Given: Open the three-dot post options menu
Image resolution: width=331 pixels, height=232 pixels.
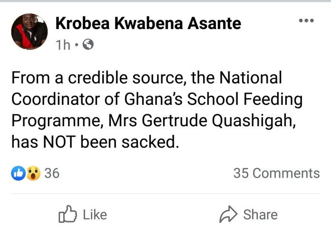Looking at the screenshot, I should (306, 20).
